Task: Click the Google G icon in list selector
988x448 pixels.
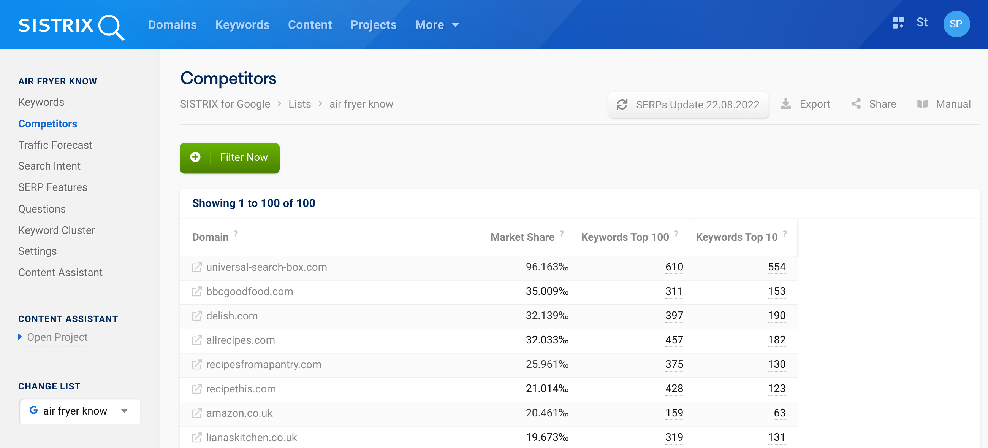Action: click(x=34, y=410)
